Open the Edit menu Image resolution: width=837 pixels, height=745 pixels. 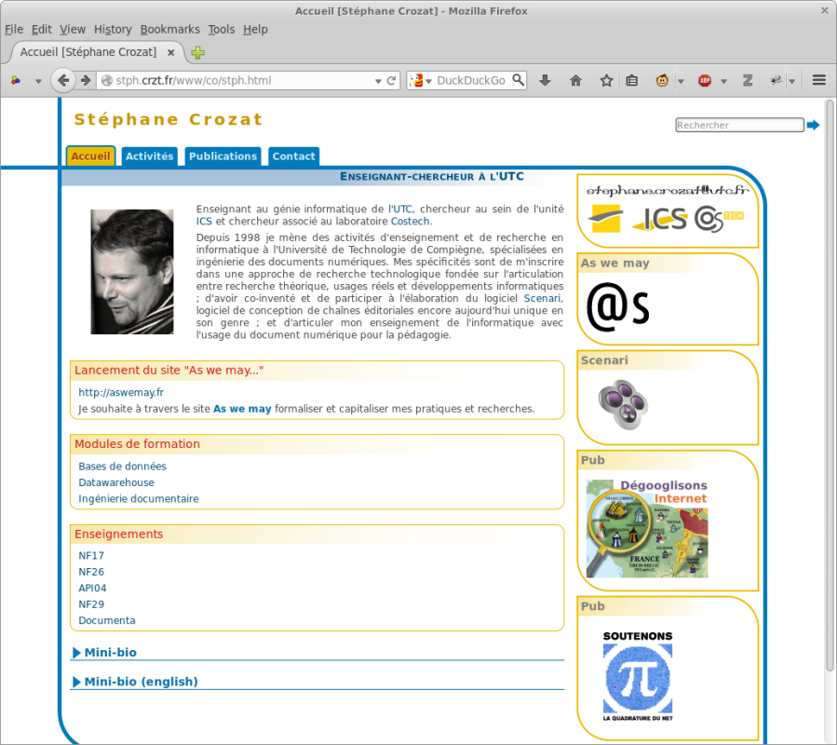[x=42, y=30]
